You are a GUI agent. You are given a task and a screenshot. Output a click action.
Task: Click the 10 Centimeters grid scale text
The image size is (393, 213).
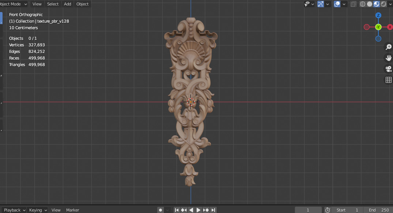(x=23, y=28)
